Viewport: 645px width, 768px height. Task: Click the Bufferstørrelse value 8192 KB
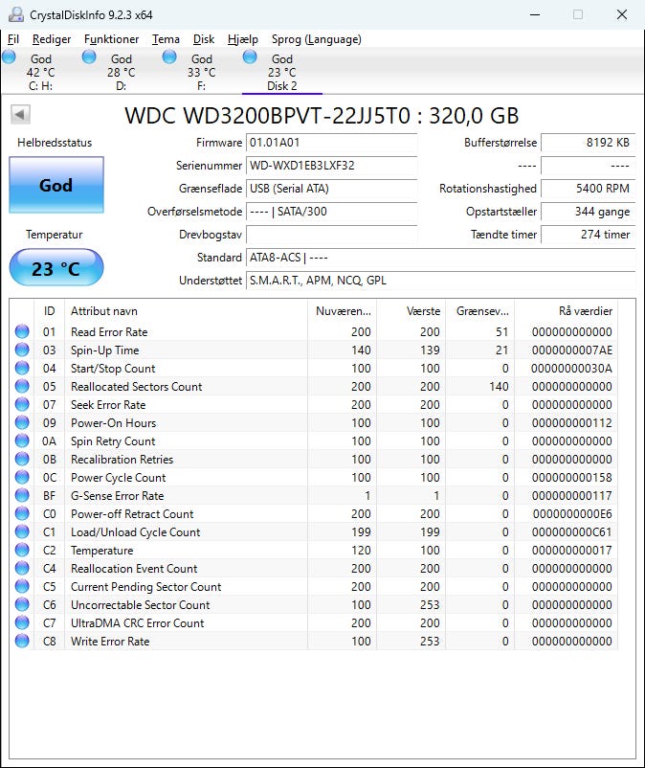pyautogui.click(x=588, y=143)
